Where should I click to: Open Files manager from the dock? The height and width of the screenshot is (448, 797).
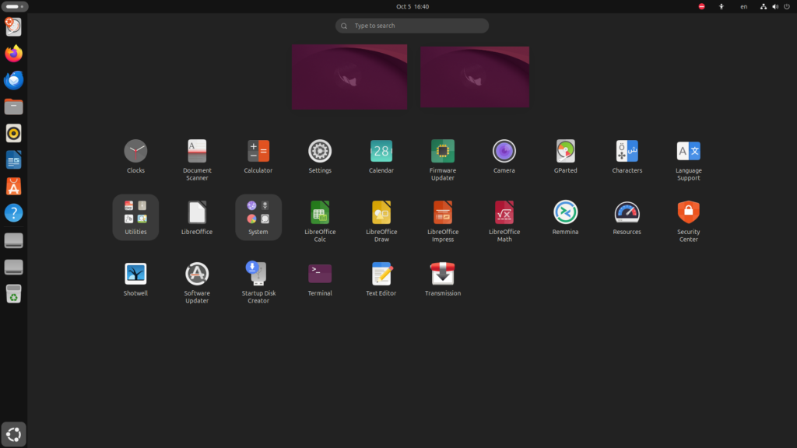click(14, 107)
